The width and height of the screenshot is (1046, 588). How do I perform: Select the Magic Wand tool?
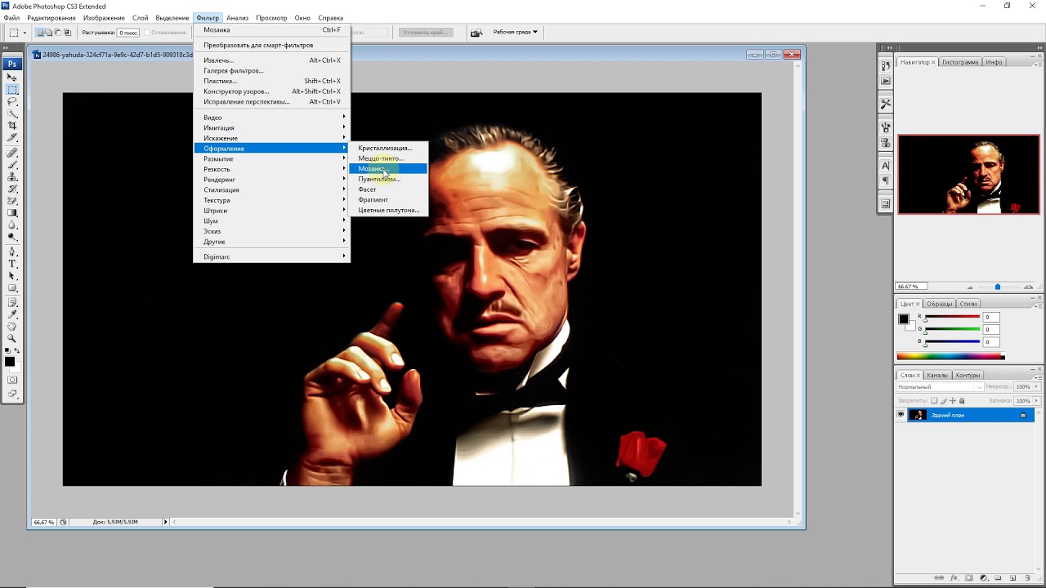pos(12,113)
